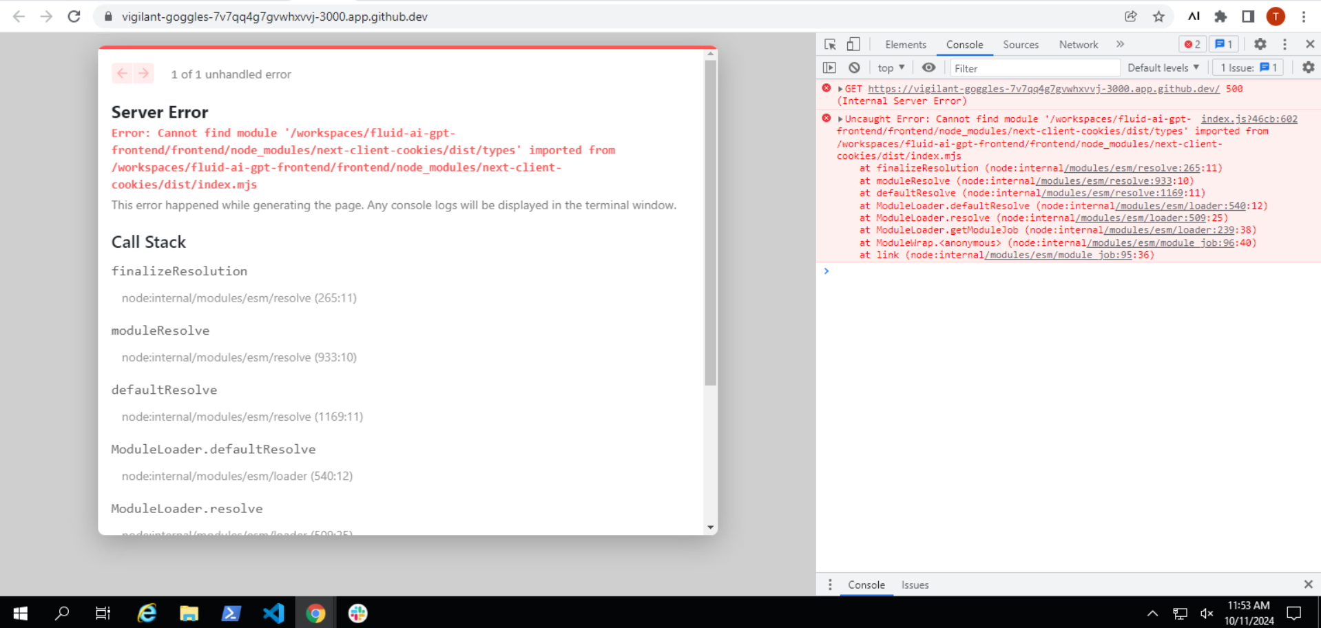Expand the Uncaught Error console entry
This screenshot has width=1321, height=628.
840,119
